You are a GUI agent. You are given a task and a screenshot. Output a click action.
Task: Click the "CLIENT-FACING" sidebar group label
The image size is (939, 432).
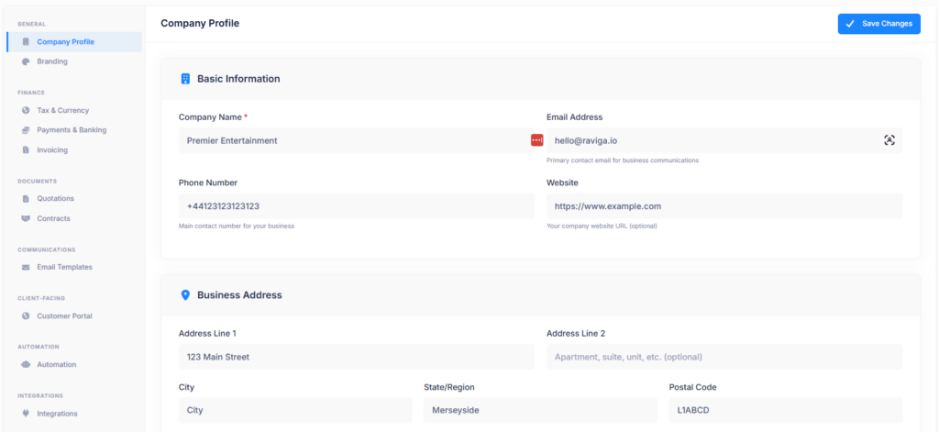(41, 298)
